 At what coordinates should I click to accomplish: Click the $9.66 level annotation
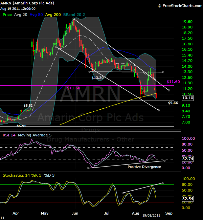[173, 103]
